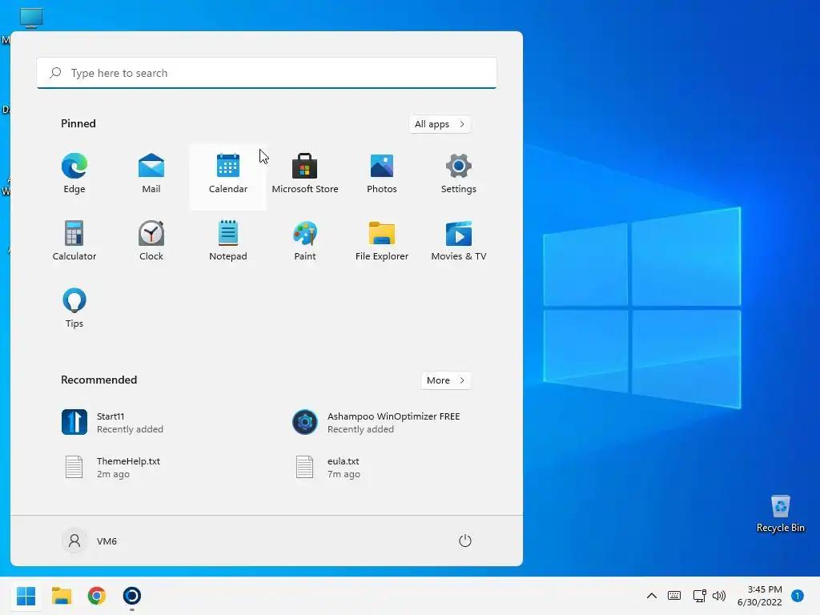Open the Tips app

coord(74,308)
